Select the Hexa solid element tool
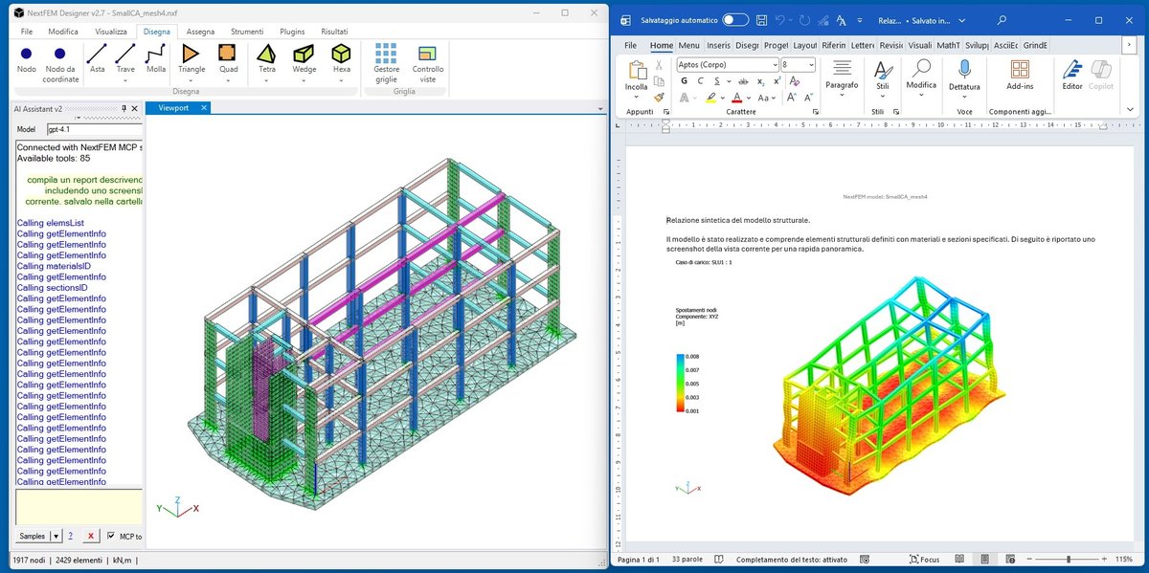Viewport: 1149px width, 573px height. [x=341, y=60]
